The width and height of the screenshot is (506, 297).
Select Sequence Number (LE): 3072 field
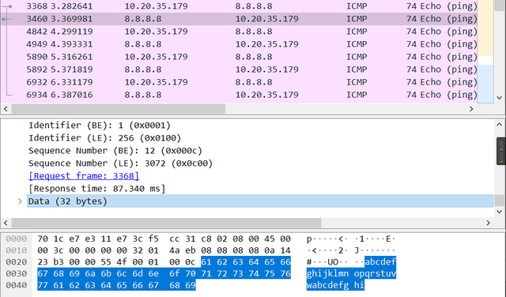pyautogui.click(x=120, y=164)
